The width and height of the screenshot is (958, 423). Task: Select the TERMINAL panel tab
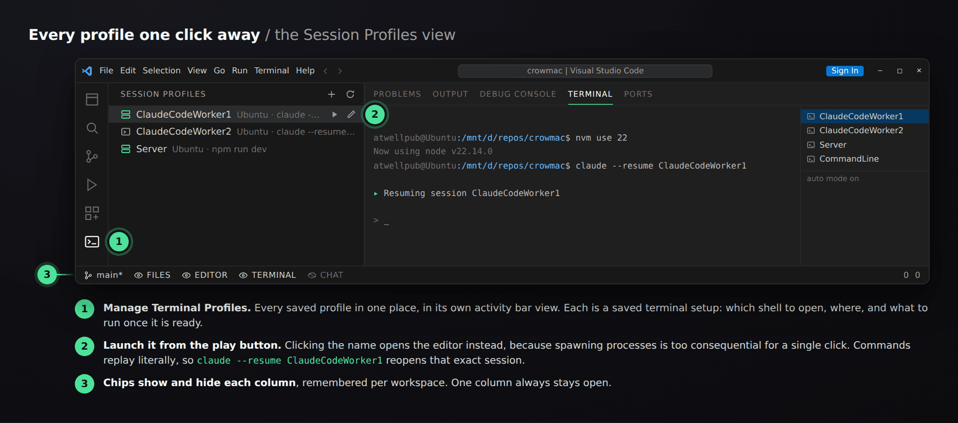pos(590,94)
